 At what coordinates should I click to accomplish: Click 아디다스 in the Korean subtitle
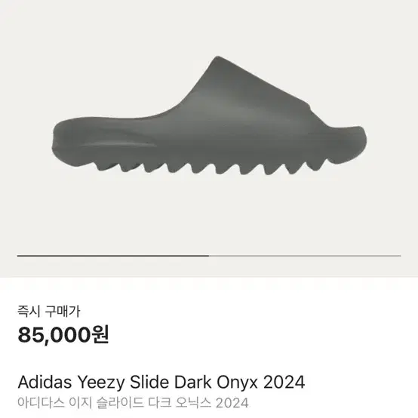pyautogui.click(x=41, y=403)
